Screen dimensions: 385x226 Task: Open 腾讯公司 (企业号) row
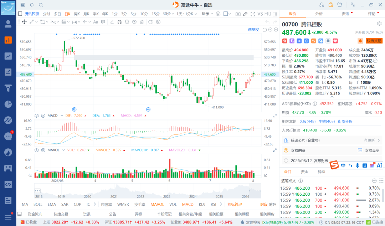[332, 140]
